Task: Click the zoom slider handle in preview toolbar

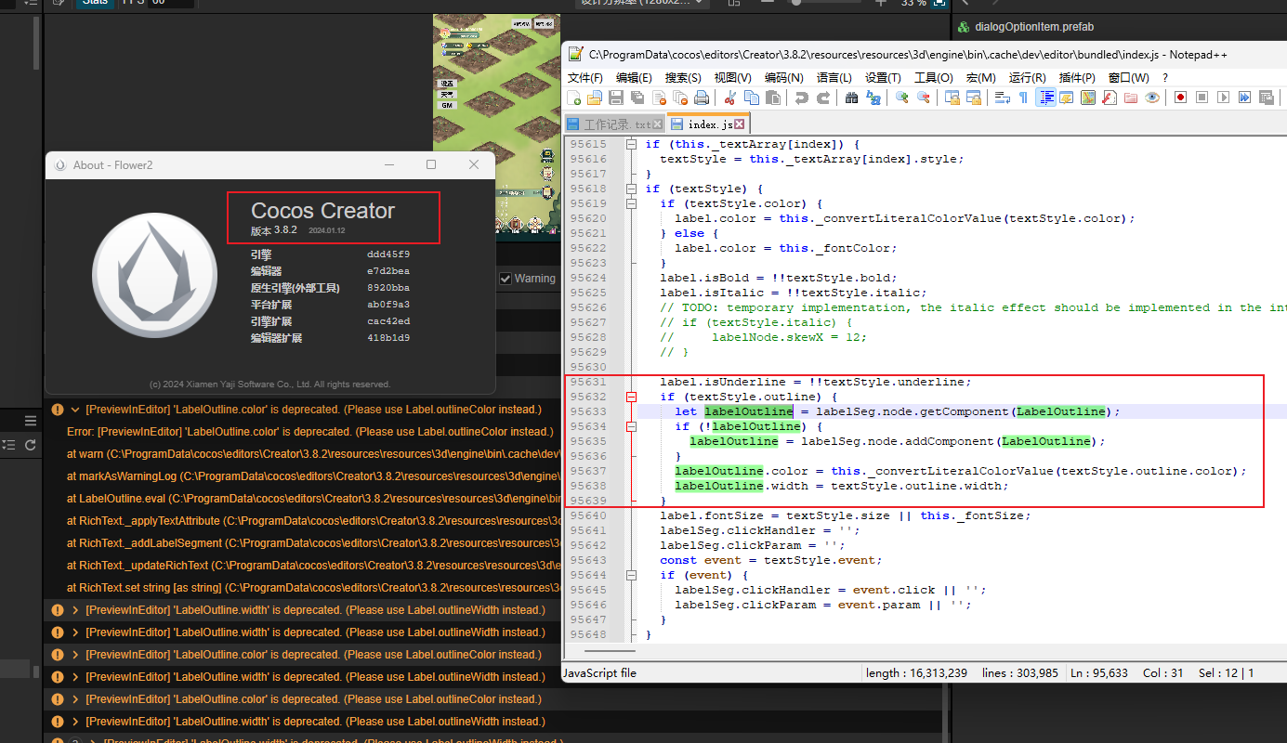Action: pos(796,3)
